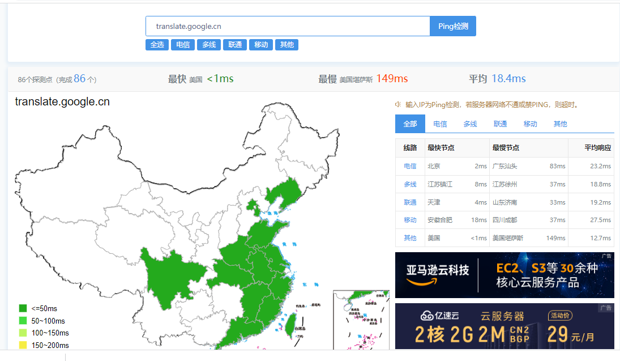Click the 18.4ms average summary value
Screen dimensions: 620x361
[508, 78]
